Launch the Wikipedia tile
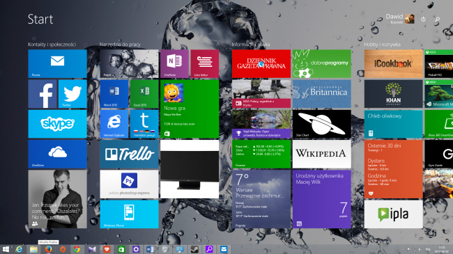 point(322,154)
